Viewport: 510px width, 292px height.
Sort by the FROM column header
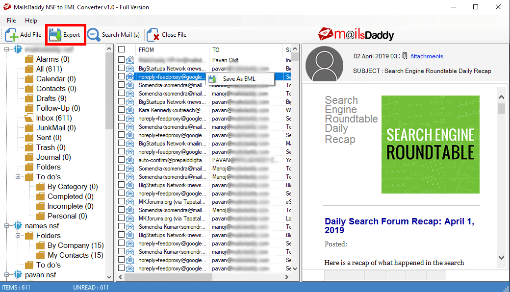172,49
